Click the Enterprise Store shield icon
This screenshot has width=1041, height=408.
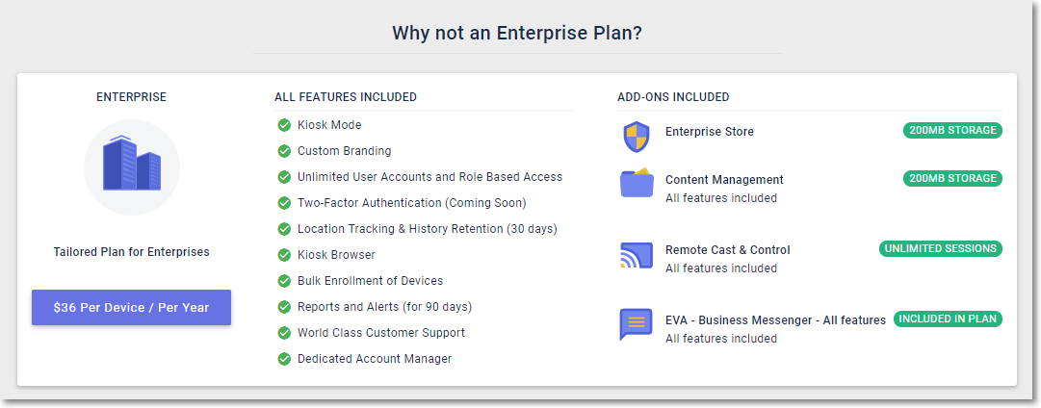tap(636, 138)
